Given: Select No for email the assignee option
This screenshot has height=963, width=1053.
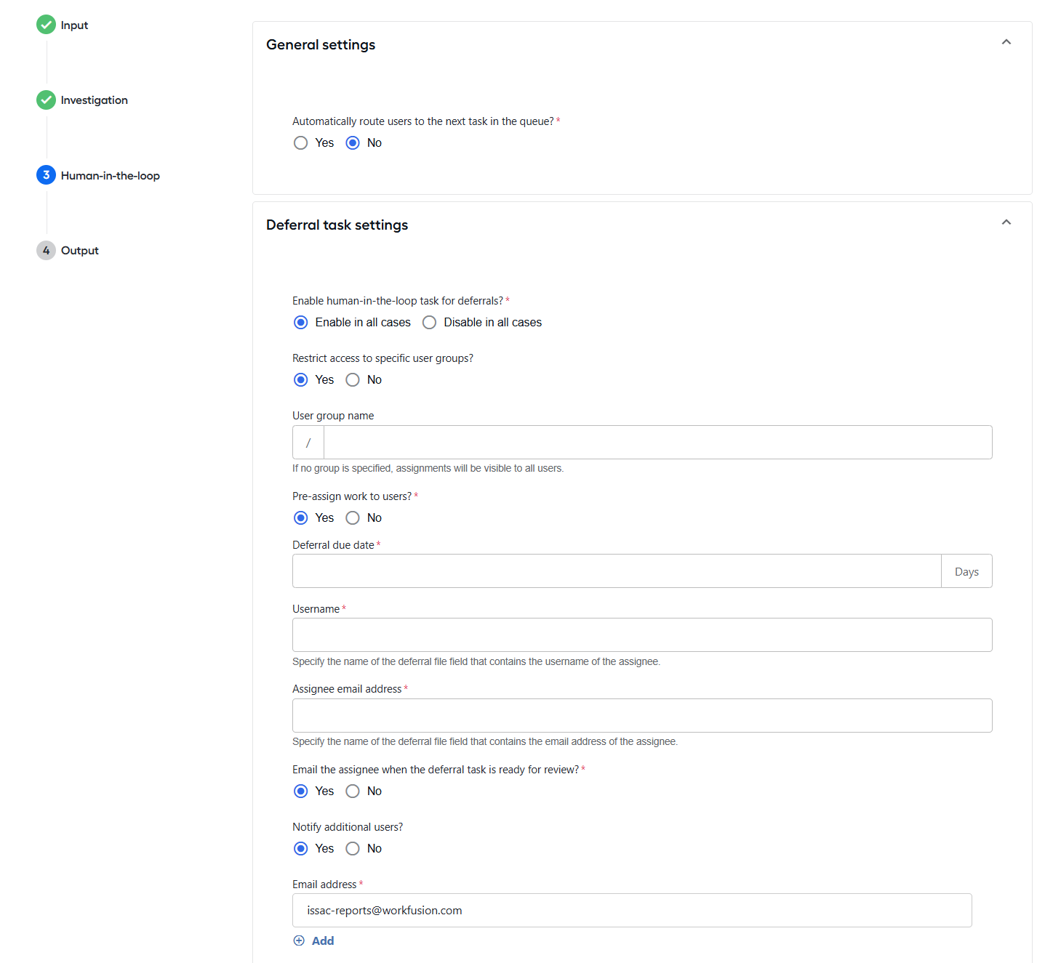Looking at the screenshot, I should 353,791.
